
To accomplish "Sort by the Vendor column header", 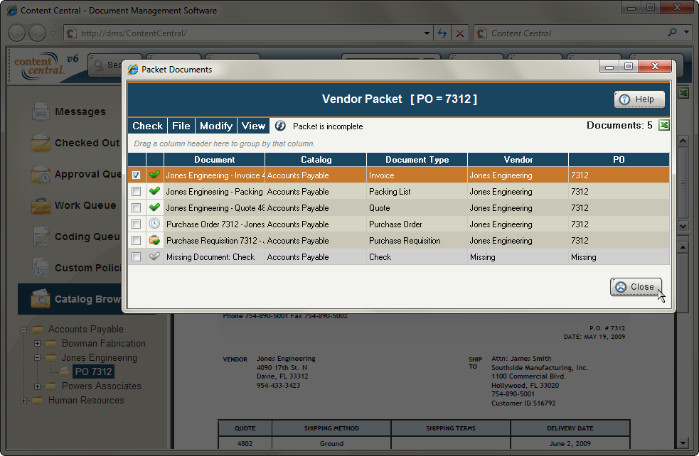I will (518, 159).
